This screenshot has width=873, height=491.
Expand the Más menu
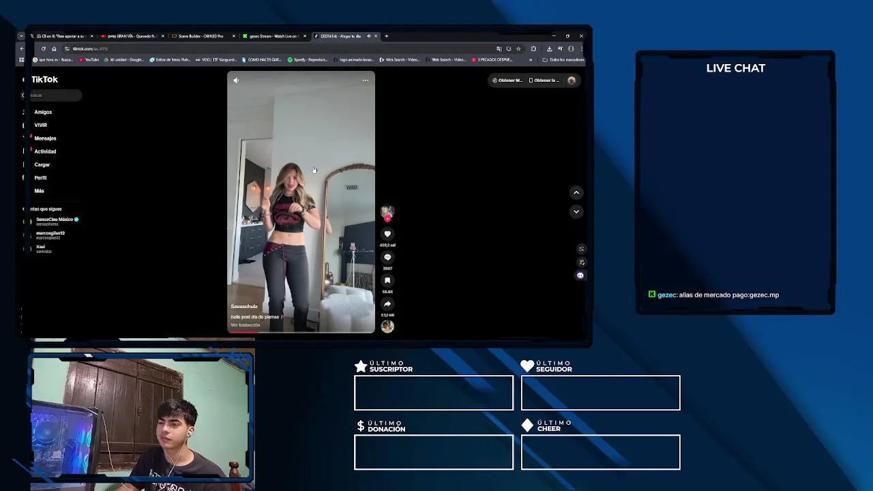click(x=40, y=191)
